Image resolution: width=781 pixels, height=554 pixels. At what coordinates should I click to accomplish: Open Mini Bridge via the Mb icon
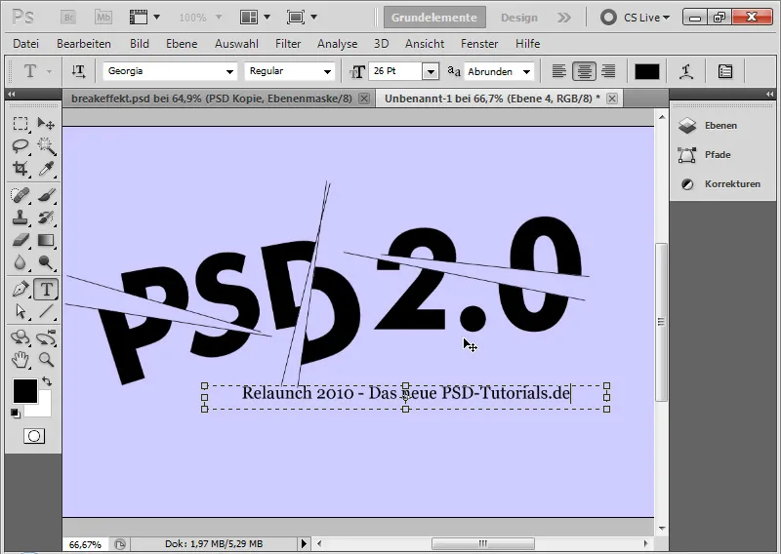coord(103,18)
